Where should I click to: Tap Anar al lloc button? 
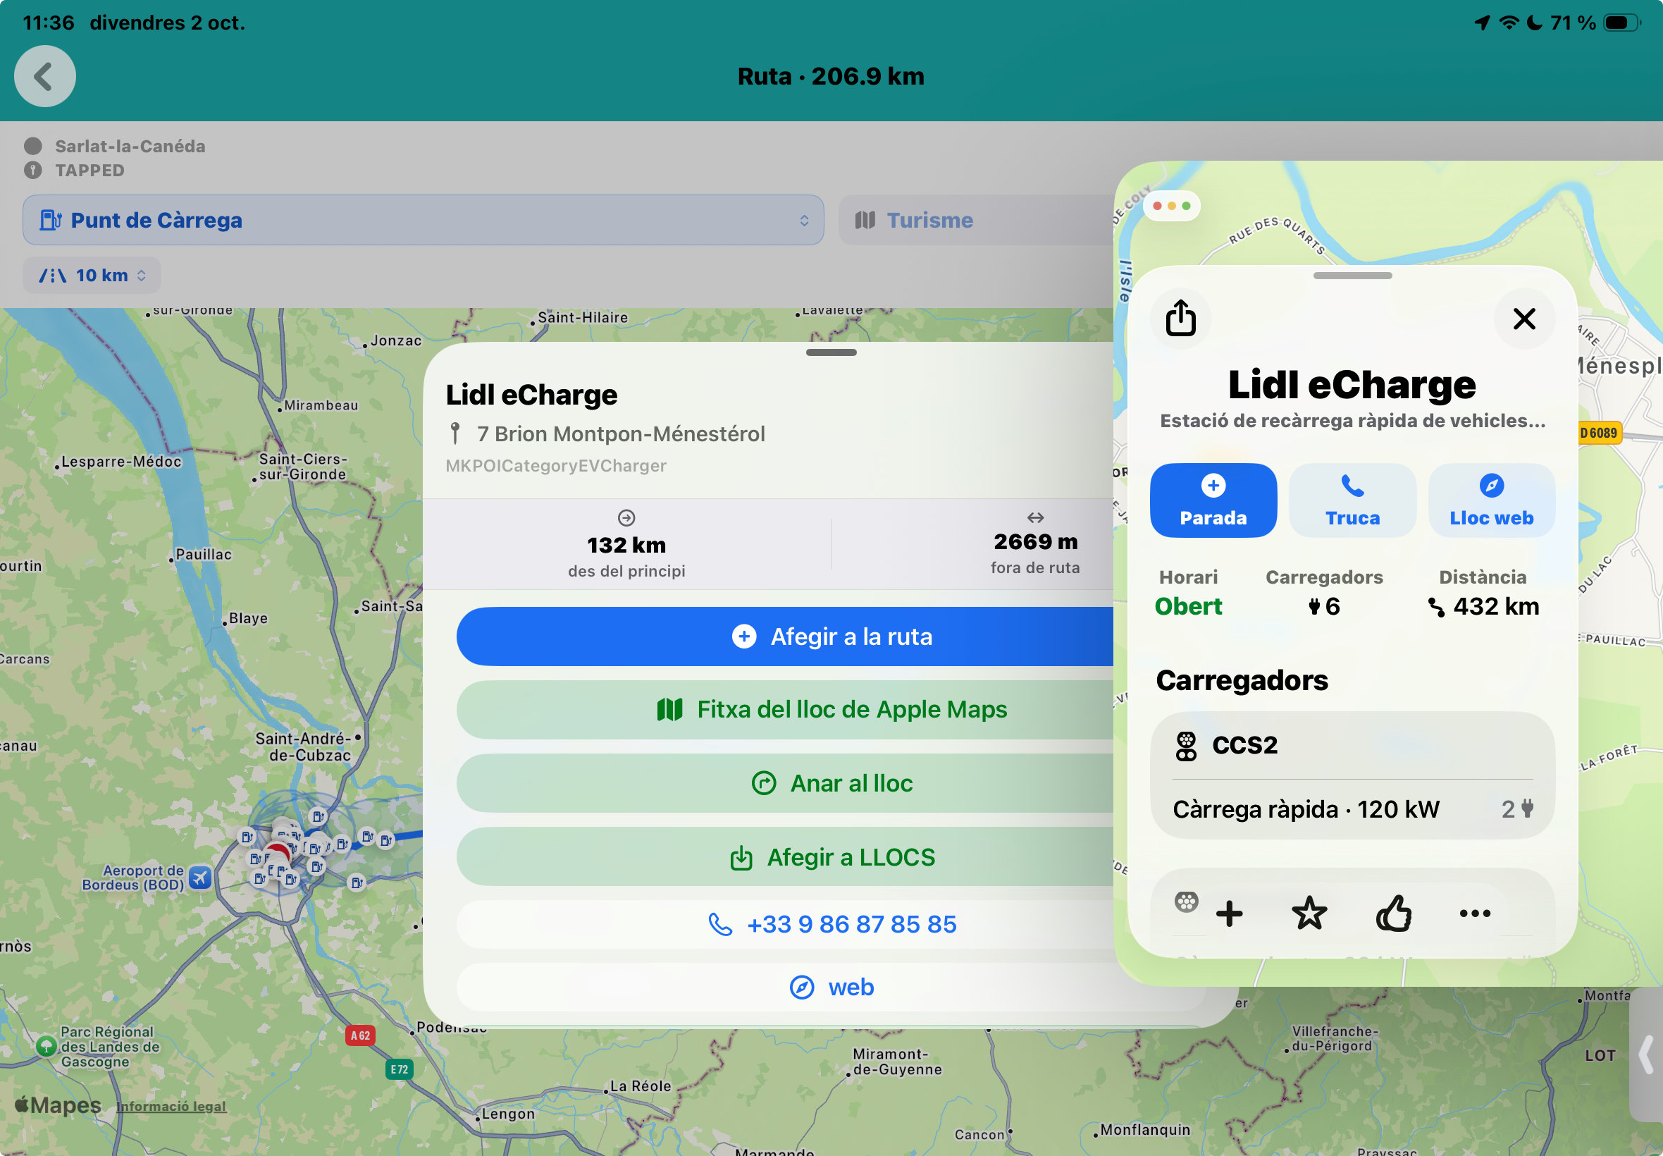(x=786, y=783)
